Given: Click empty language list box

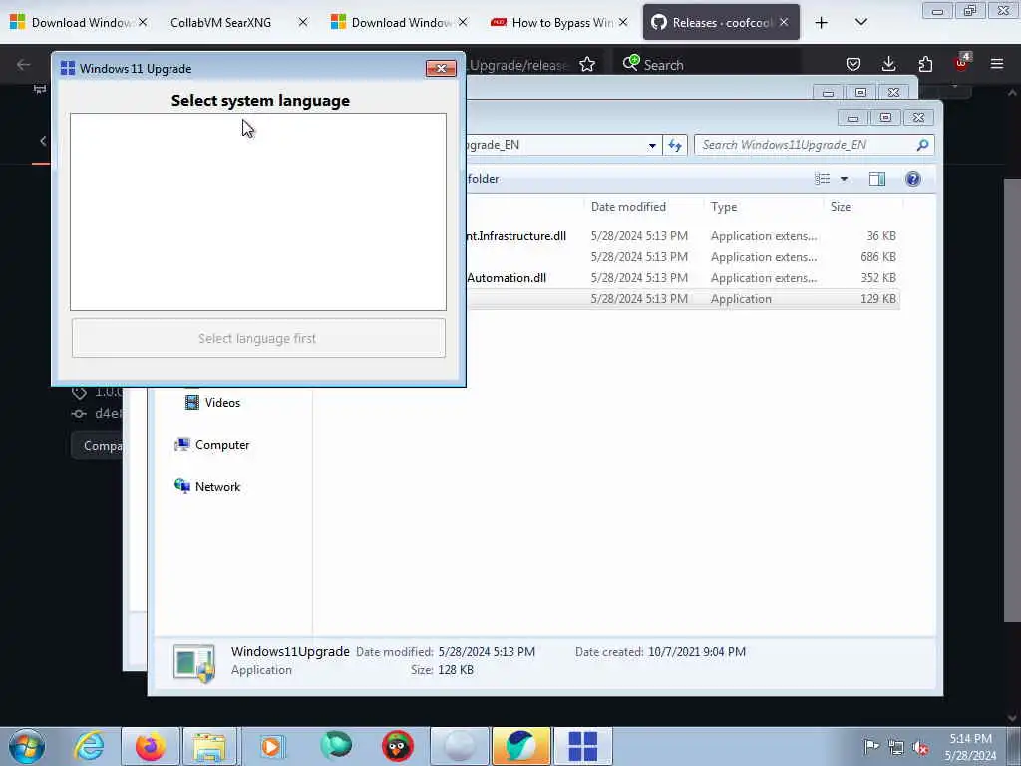Looking at the screenshot, I should point(258,211).
